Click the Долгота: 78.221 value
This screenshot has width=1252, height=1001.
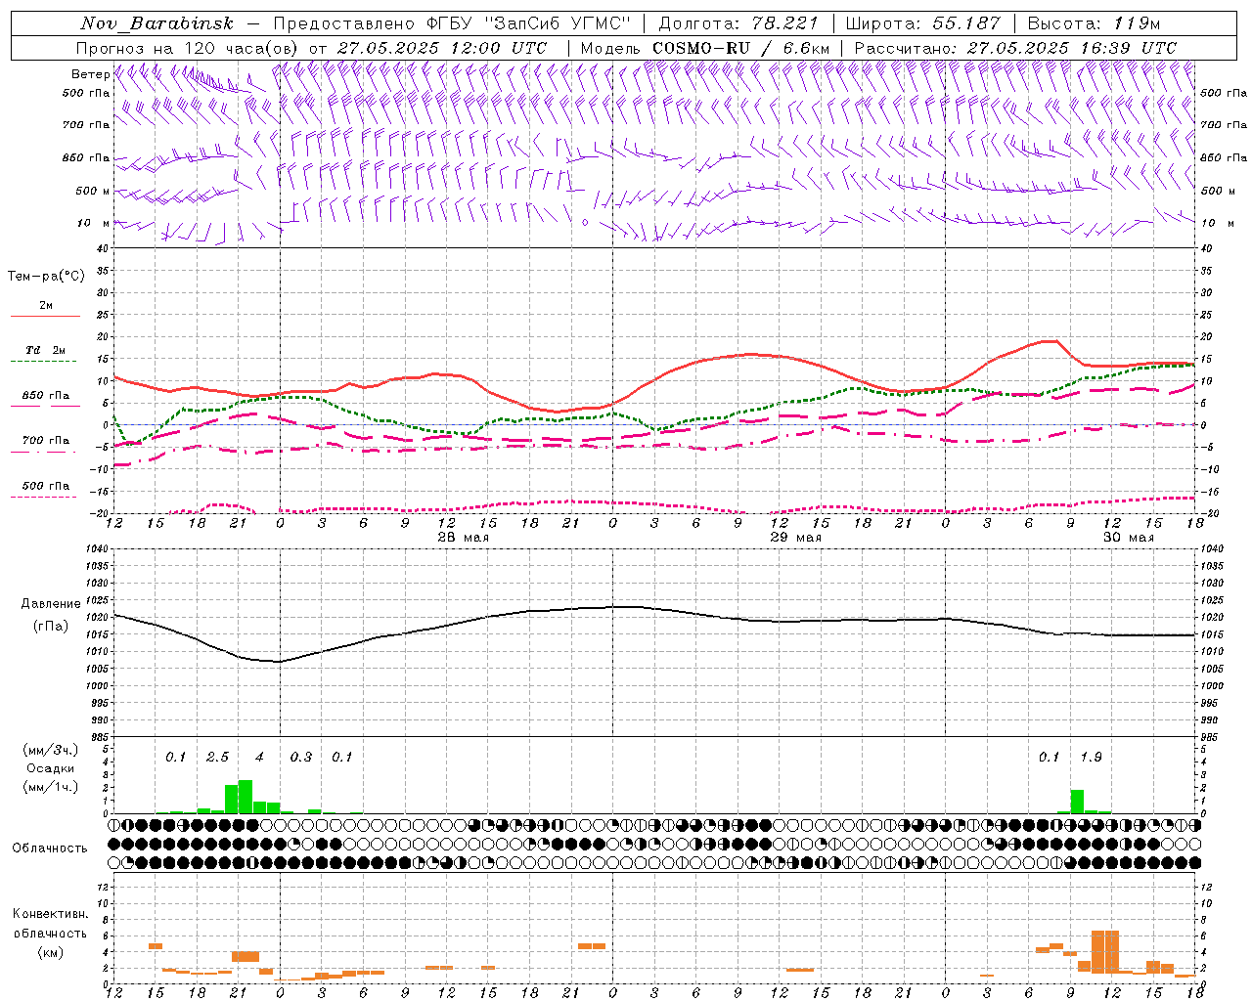(x=738, y=23)
